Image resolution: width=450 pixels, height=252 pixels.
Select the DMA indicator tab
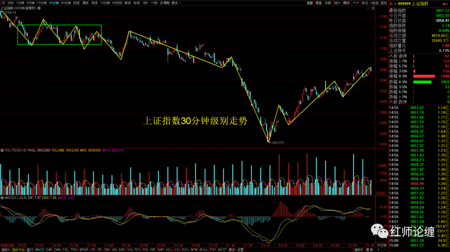tap(57, 250)
